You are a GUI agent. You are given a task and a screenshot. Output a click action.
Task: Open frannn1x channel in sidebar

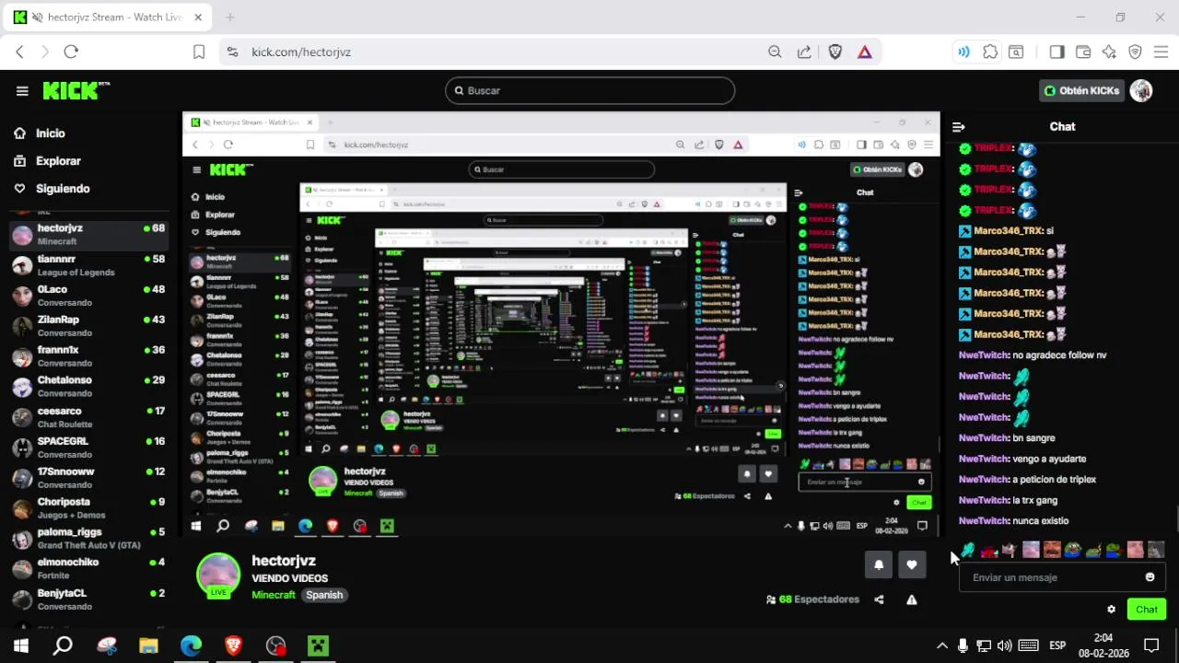click(88, 356)
